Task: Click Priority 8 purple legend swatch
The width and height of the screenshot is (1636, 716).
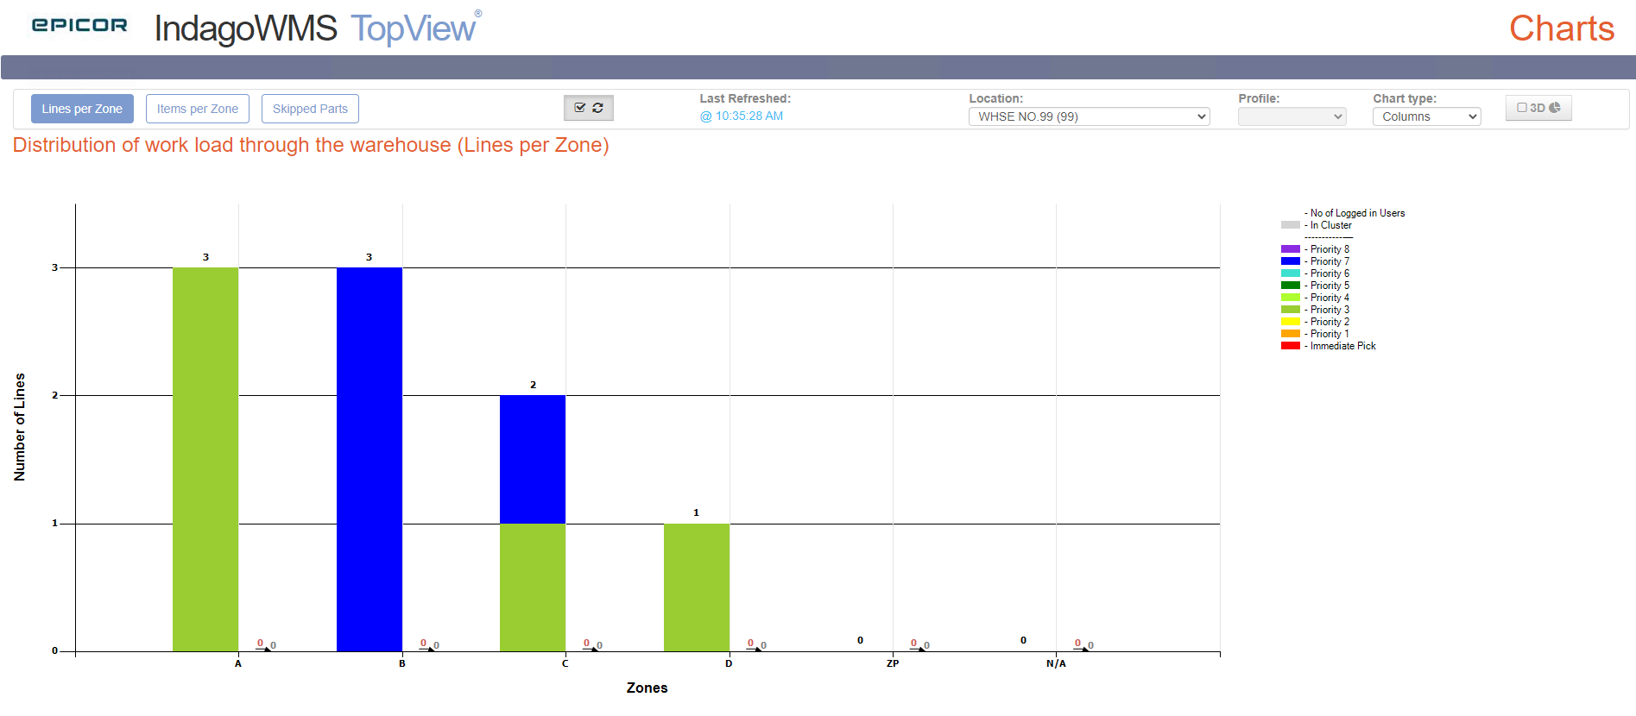Action: tap(1291, 249)
